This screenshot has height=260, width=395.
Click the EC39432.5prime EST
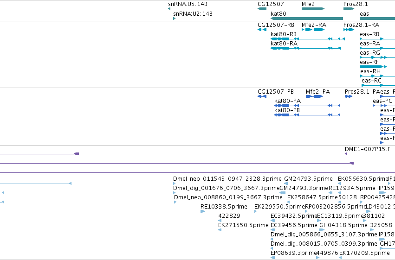(273, 221)
